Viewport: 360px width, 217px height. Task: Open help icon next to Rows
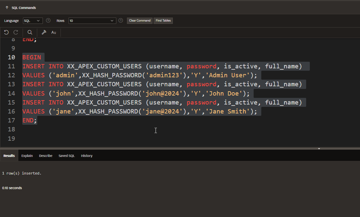click(121, 20)
